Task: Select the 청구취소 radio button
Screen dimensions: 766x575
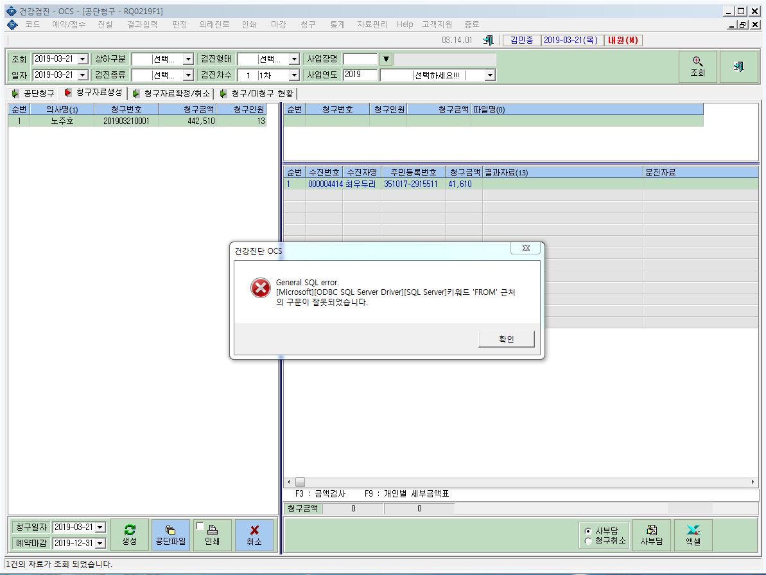Action: tap(588, 541)
